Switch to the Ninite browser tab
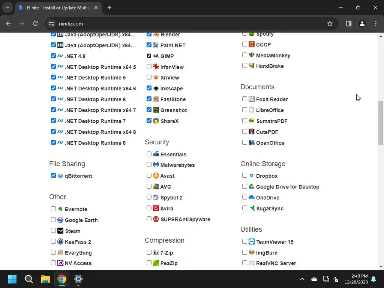Image resolution: width=384 pixels, height=288 pixels. (x=58, y=8)
